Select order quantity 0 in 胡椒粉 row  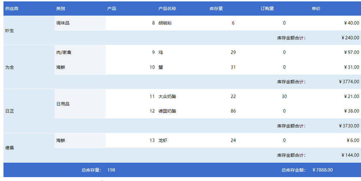284,23
